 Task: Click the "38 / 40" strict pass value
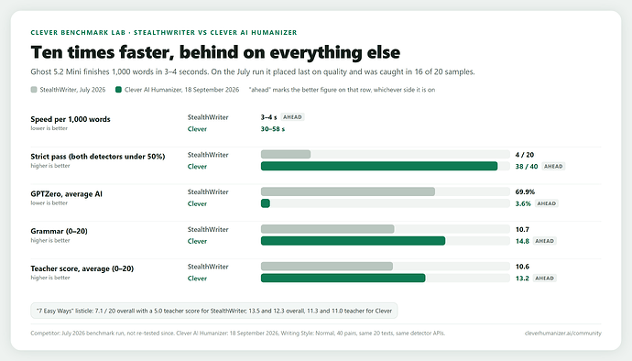pos(527,166)
